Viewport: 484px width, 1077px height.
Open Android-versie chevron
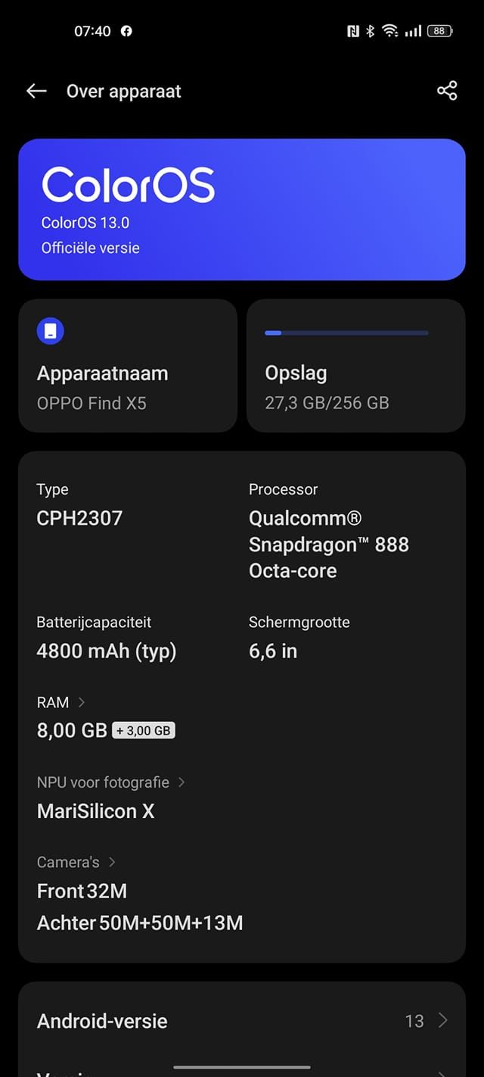[443, 1020]
